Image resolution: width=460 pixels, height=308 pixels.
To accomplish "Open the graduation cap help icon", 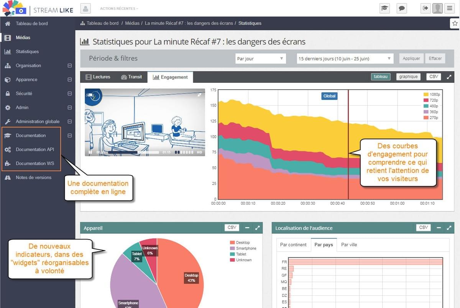I will pyautogui.click(x=384, y=8).
